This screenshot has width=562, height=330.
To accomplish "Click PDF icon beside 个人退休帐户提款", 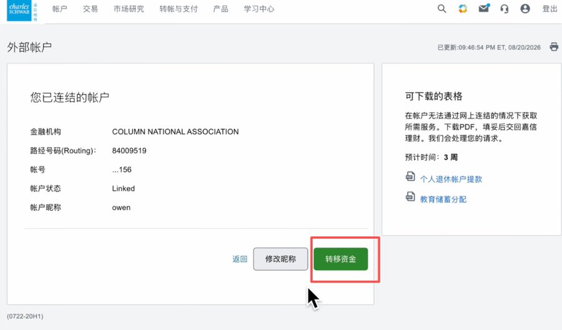I will [410, 177].
